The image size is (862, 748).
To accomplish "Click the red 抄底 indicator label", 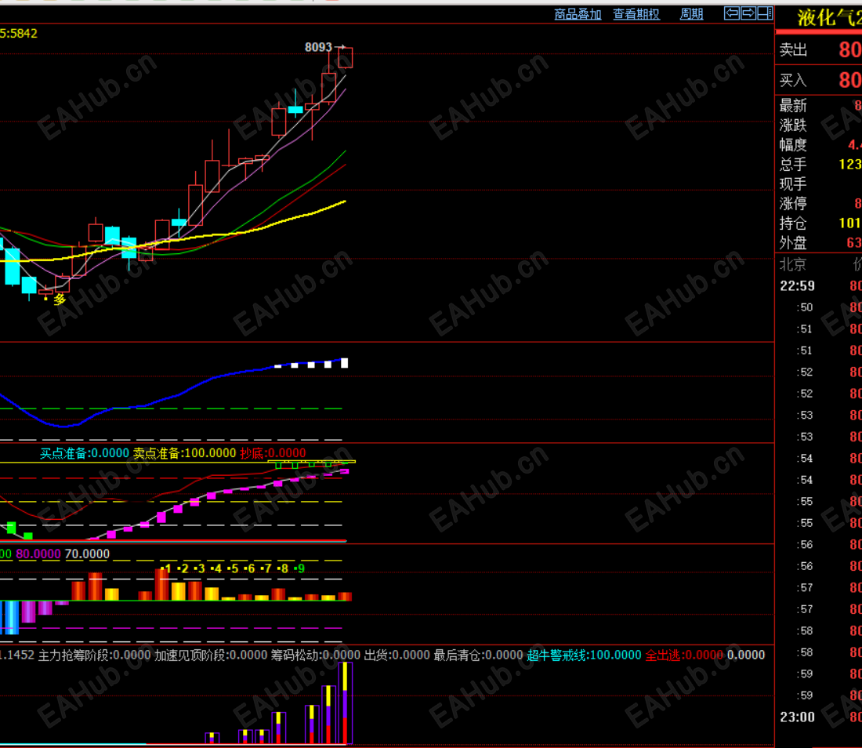I will click(273, 453).
